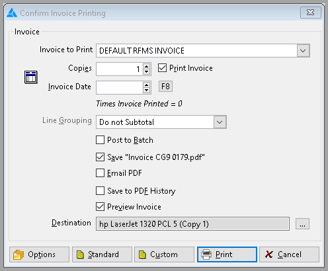The height and width of the screenshot is (271, 328).
Task: Click the Print button with printer icon
Action: click(x=227, y=254)
